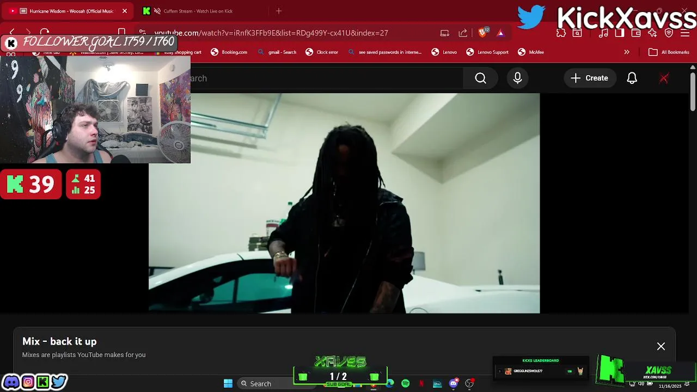Open YouTube notifications bell
Screen dimensions: 697x392
632,78
